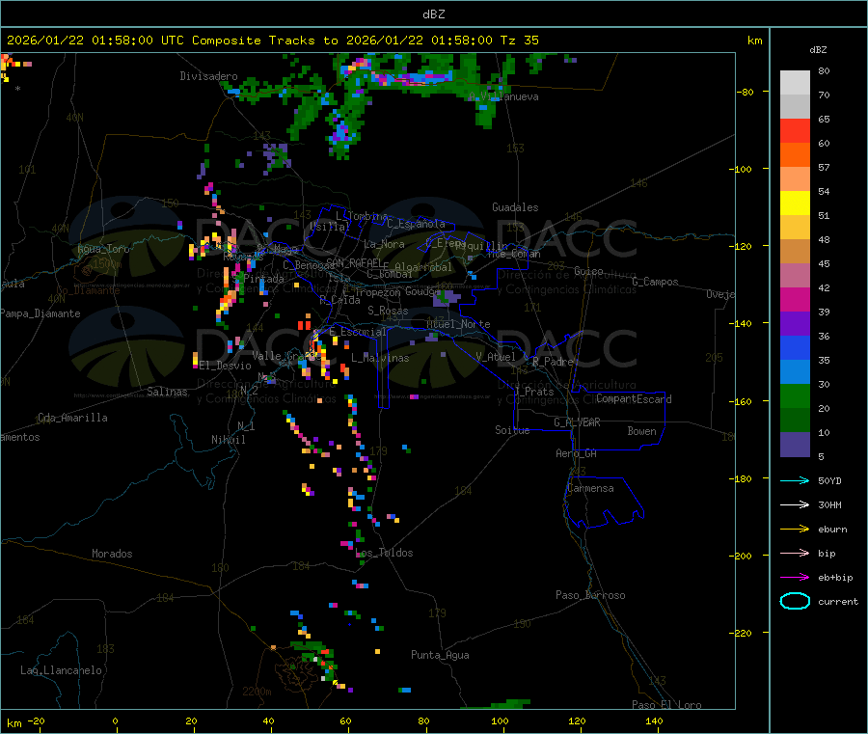The width and height of the screenshot is (868, 734).
Task: Click the cyan 50YD arrow icon
Action: (795, 480)
